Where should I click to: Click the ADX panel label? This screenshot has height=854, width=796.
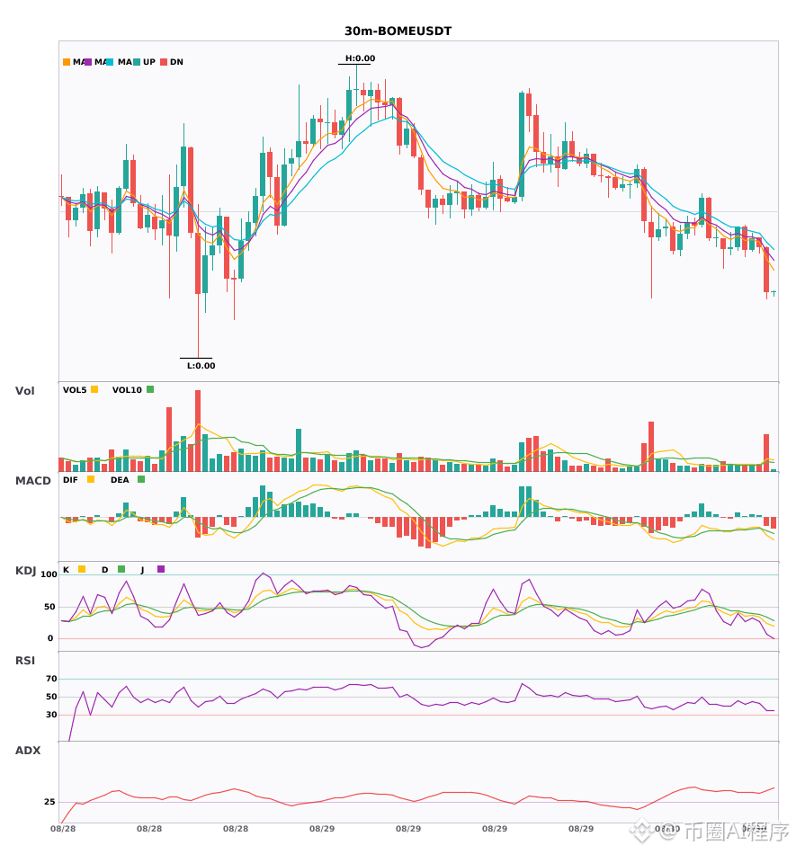coord(28,751)
